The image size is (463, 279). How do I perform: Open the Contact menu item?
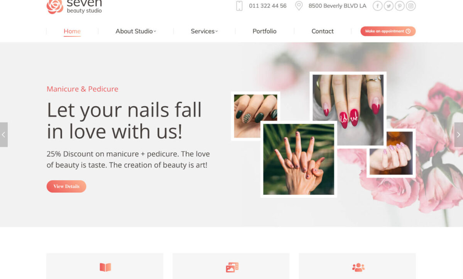pyautogui.click(x=323, y=31)
